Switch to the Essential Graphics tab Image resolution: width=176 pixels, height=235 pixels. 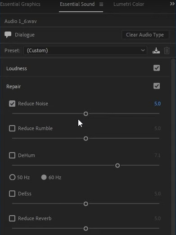pos(20,4)
